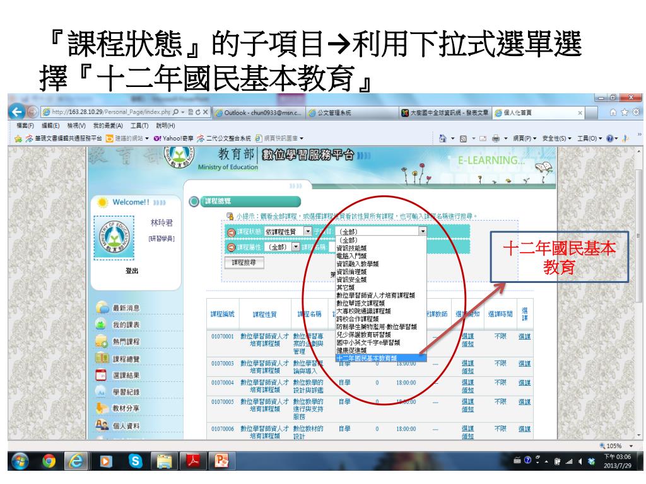The height and width of the screenshot is (484, 646).
Task: Select 電腦入門類 in the dropdown list
Action: (380, 256)
